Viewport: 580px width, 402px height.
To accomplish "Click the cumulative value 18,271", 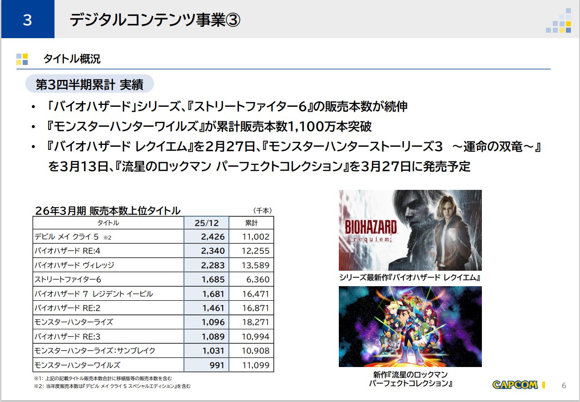I will 256,322.
